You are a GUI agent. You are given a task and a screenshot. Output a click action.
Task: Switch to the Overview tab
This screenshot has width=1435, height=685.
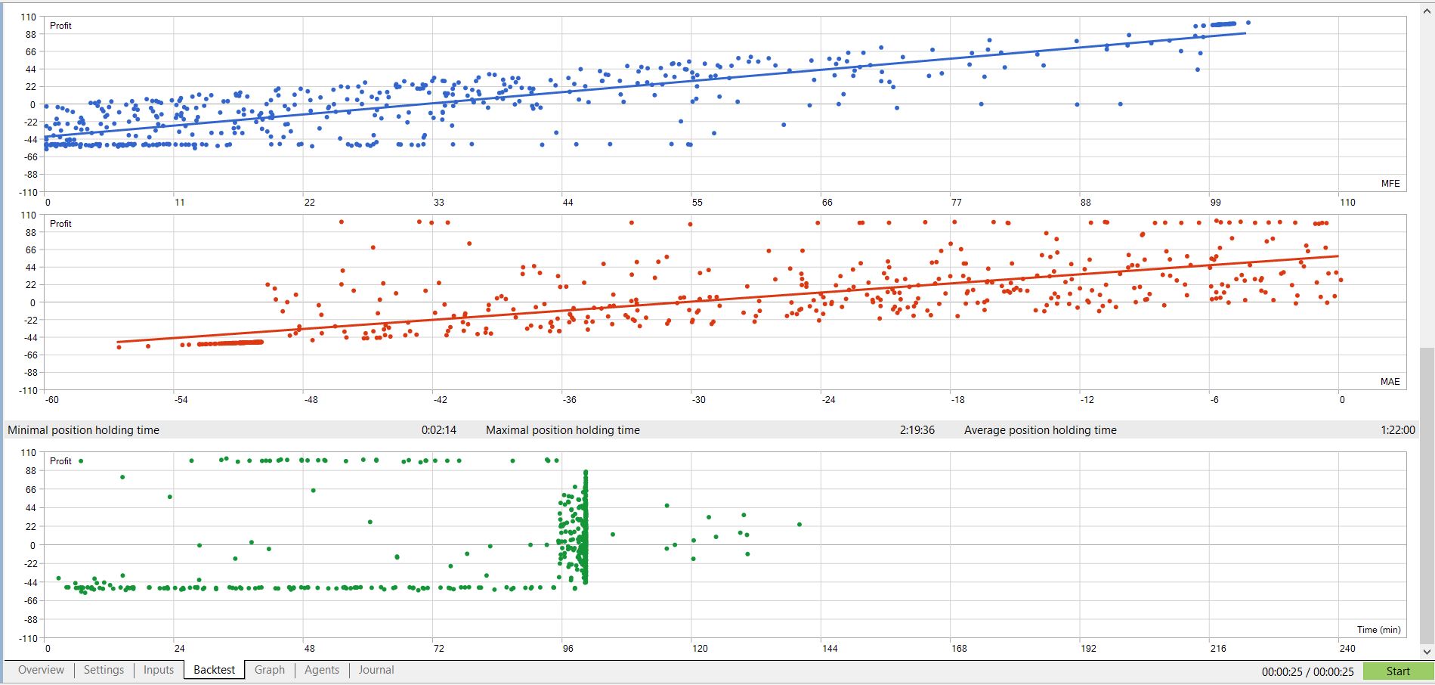(41, 670)
